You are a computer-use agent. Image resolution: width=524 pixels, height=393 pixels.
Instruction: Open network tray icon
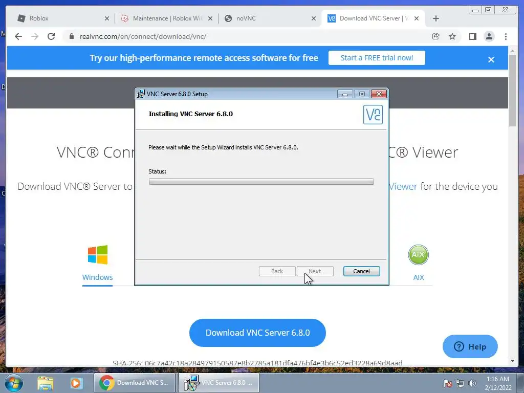point(460,383)
